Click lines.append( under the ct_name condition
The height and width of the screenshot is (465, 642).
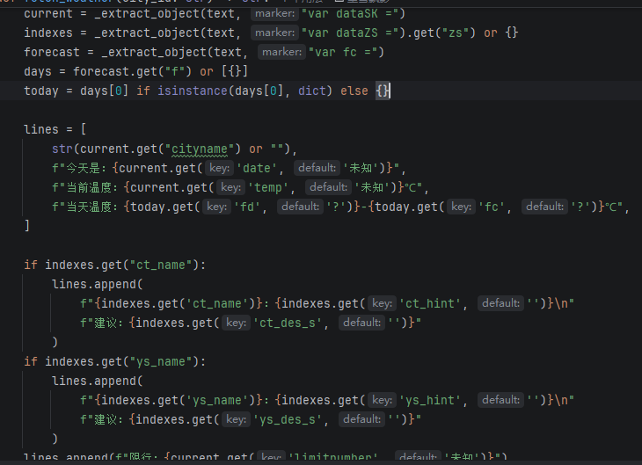coord(97,285)
